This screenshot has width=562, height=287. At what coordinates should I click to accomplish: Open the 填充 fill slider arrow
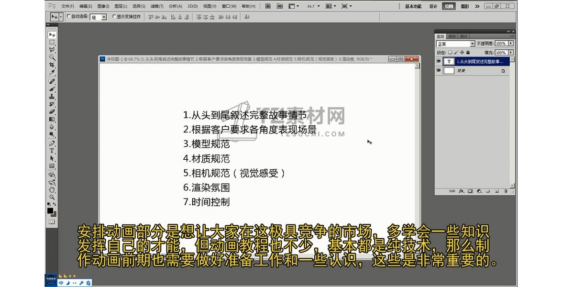click(x=511, y=52)
